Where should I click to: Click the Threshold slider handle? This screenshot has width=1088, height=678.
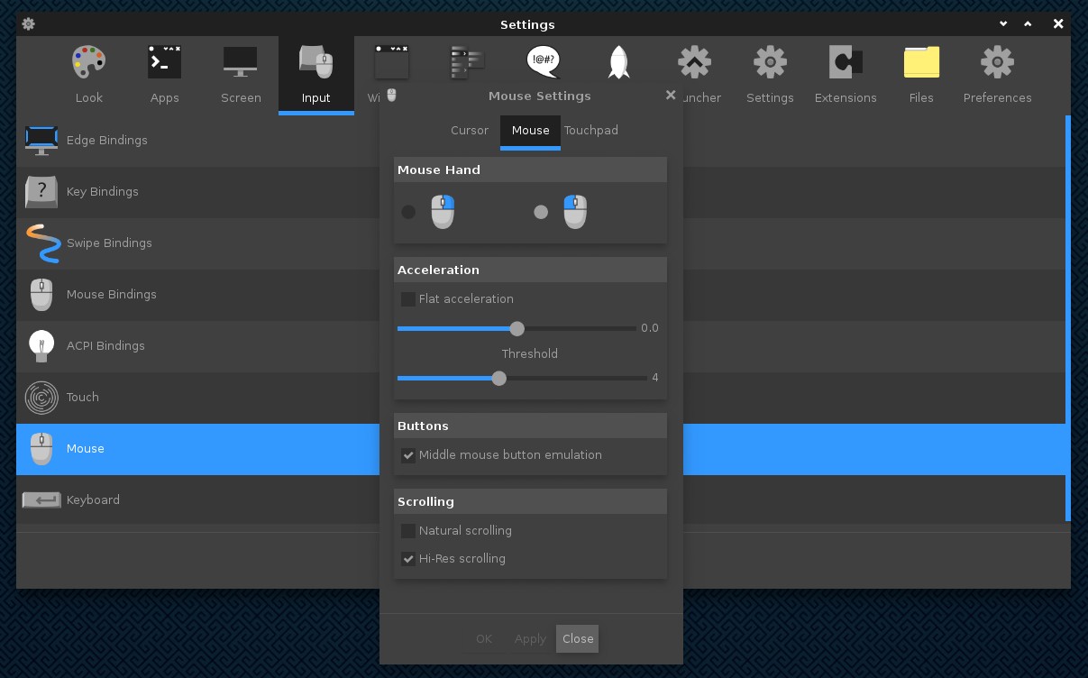coord(499,378)
